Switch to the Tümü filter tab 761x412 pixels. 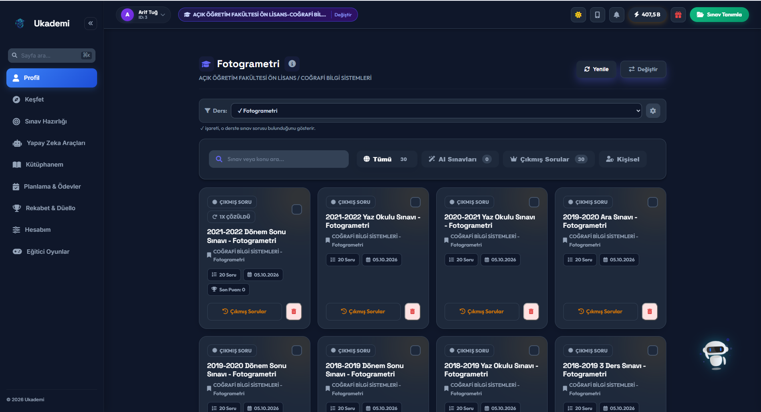pos(387,159)
